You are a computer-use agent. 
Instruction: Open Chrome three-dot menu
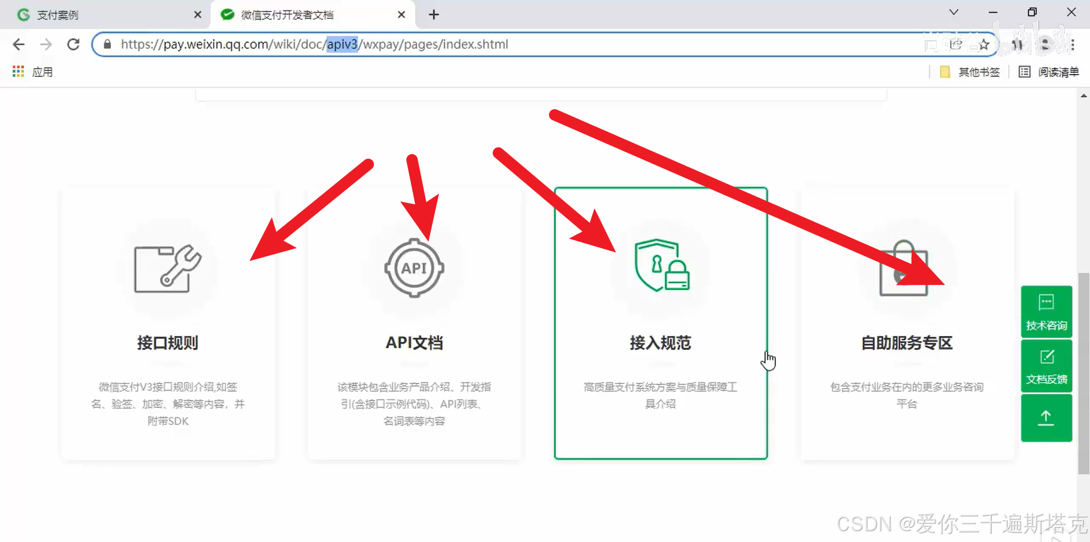coord(1072,44)
